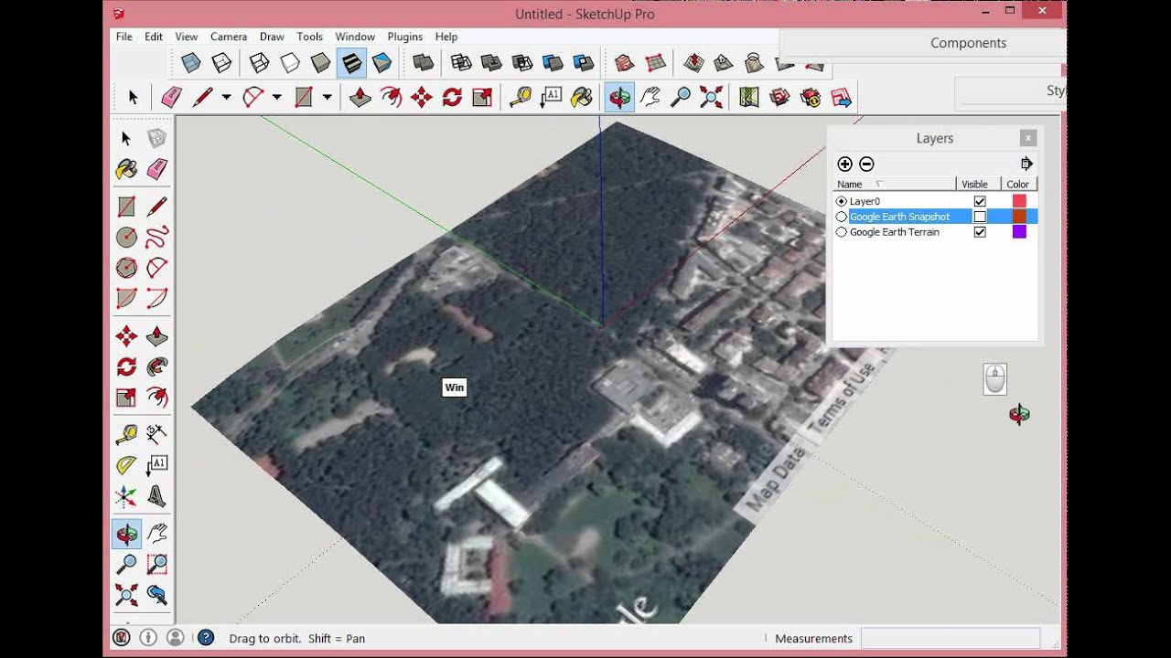The image size is (1171, 658).
Task: Delete layer using the minus icon
Action: coord(866,164)
